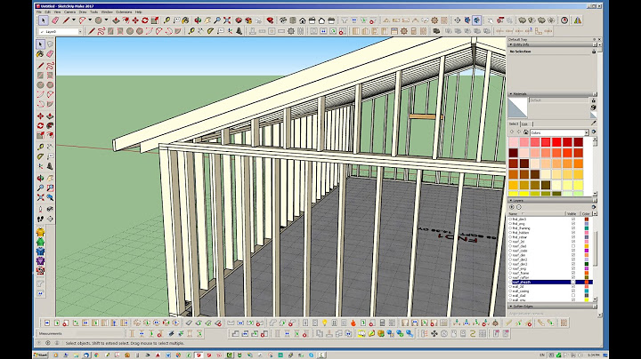Viewport: 641px width, 359px height.
Task: Sort layers by the Name column header
Action: 537,213
